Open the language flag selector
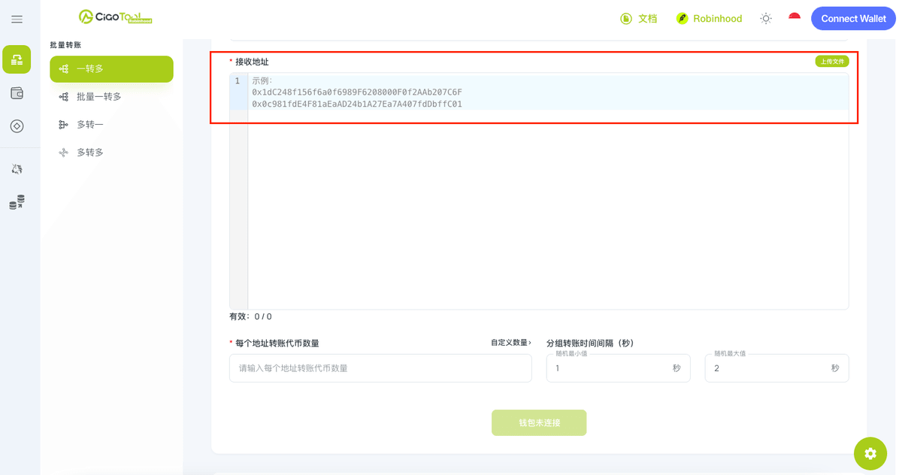Image resolution: width=902 pixels, height=475 pixels. (x=795, y=18)
